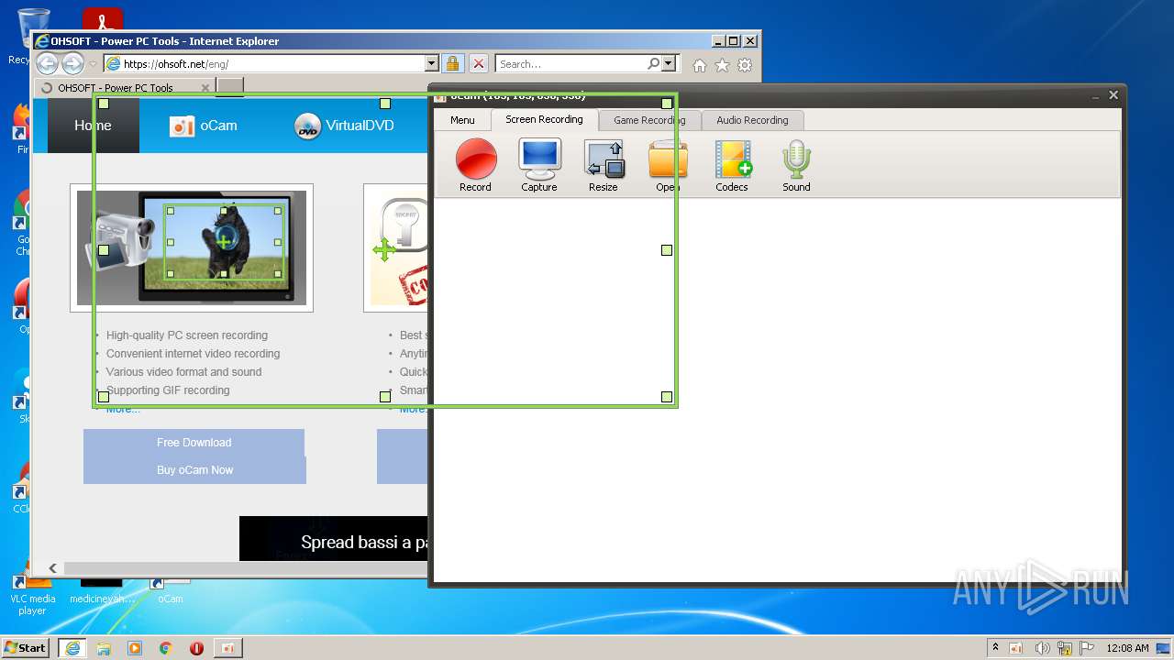Viewport: 1174px width, 660px height.
Task: Open the Menu tab in oCam
Action: tap(462, 120)
